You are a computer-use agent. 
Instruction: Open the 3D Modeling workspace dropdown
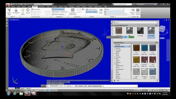click(x=43, y=4)
